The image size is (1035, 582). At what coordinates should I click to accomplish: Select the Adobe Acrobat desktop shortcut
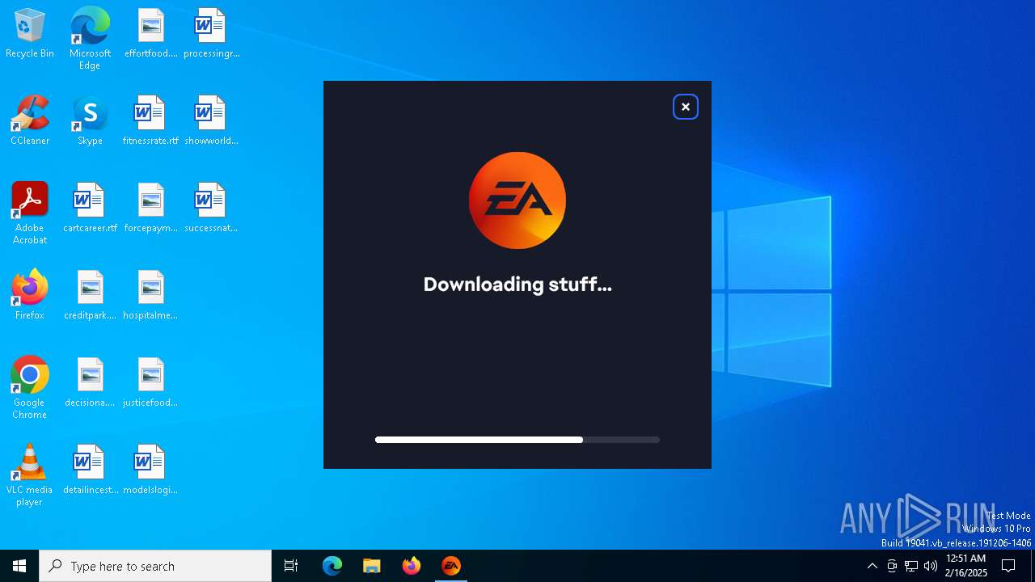pos(30,213)
